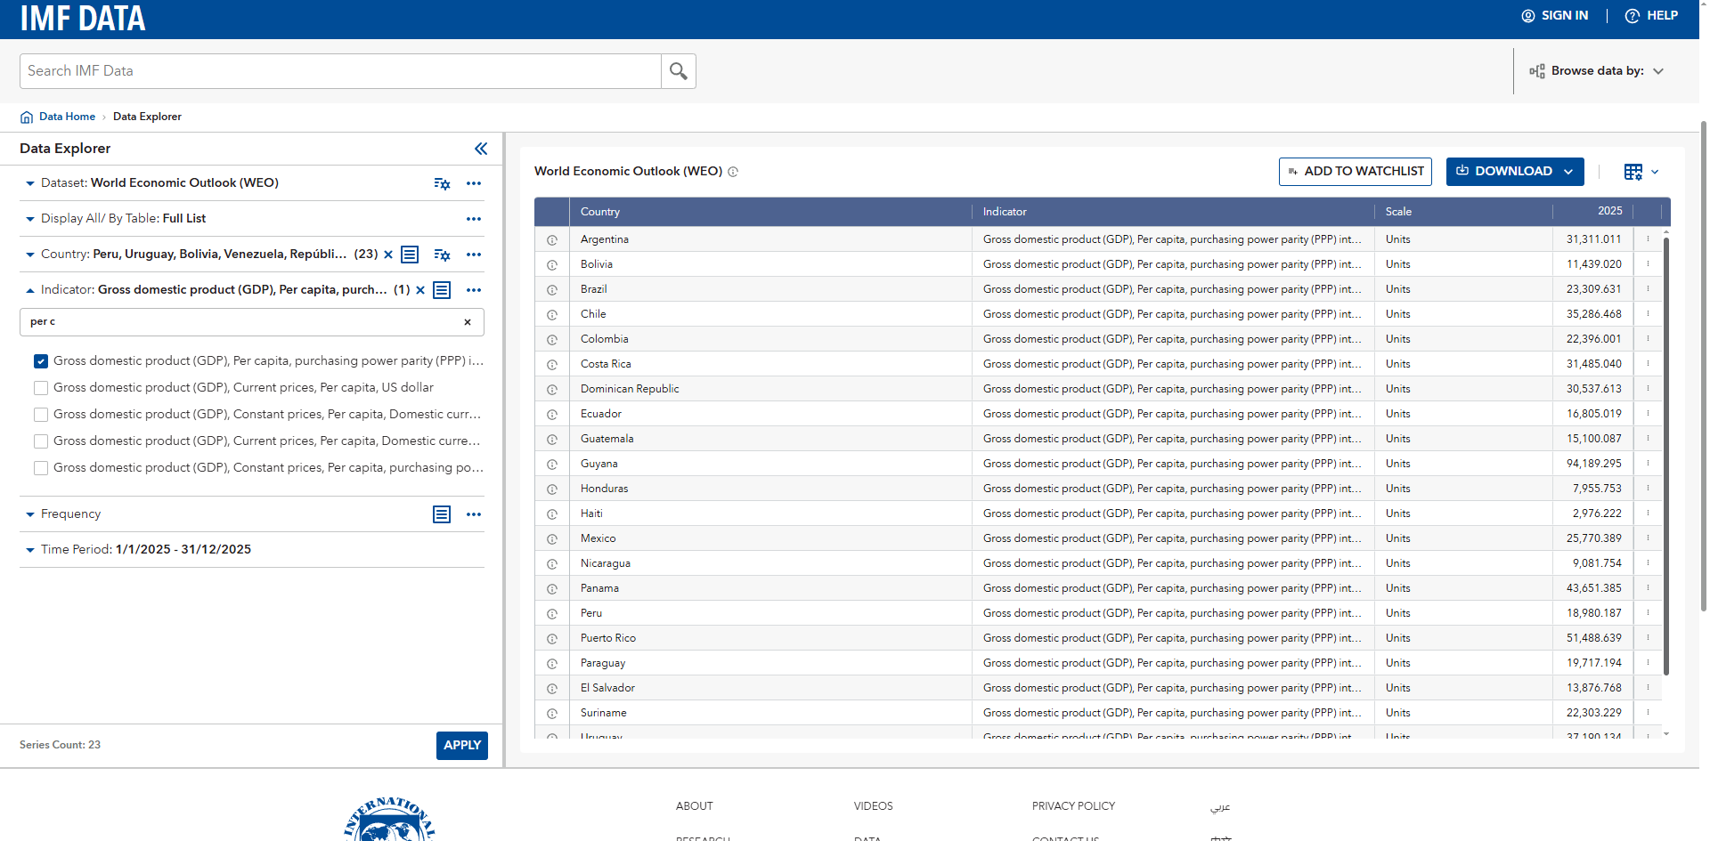Open the Country row more options menu
1710x841 pixels.
[x=474, y=255]
